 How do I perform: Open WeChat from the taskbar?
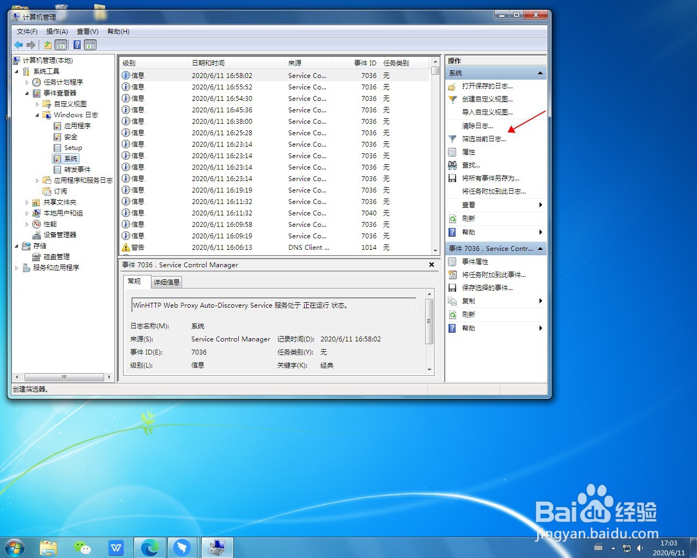[82, 547]
